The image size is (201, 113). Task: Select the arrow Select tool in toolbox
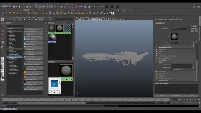pos(2,19)
